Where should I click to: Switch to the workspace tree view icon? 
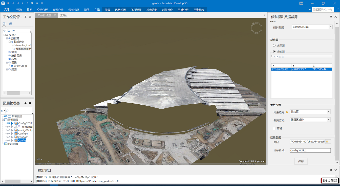[x=4, y=24]
